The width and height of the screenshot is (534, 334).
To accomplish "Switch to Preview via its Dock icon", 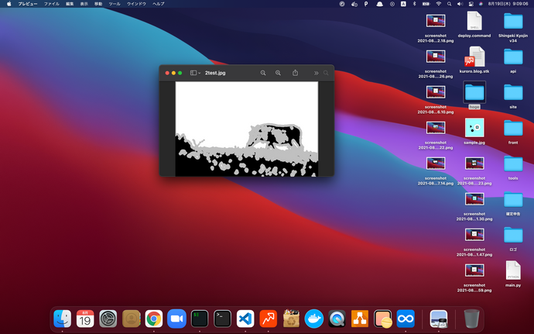I will [x=439, y=319].
